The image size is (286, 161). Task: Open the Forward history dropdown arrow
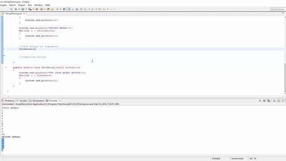(x=115, y=9)
